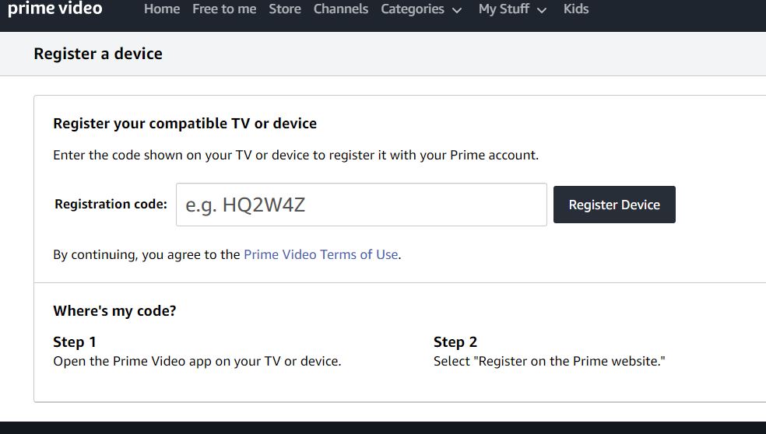
Task: Navigate to the Store
Action: [x=285, y=9]
